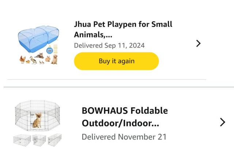Select the rectangular pen configuration image
234x156 pixels.
click(x=54, y=139)
